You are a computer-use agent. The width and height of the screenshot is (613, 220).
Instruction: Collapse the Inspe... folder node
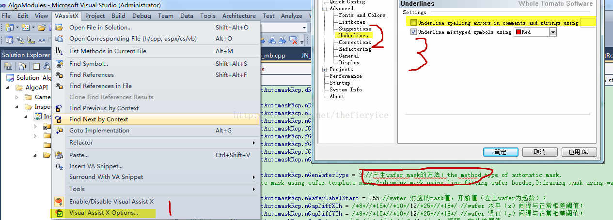[x=16, y=107]
